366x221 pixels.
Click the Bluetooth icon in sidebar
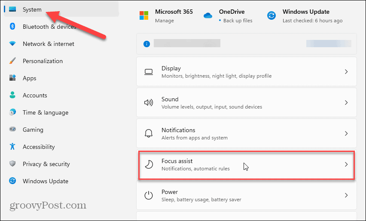[x=12, y=26]
